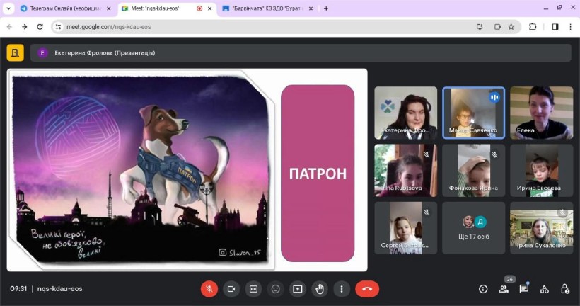Open the host controls lock icon
The image size is (580, 306).
click(565, 289)
